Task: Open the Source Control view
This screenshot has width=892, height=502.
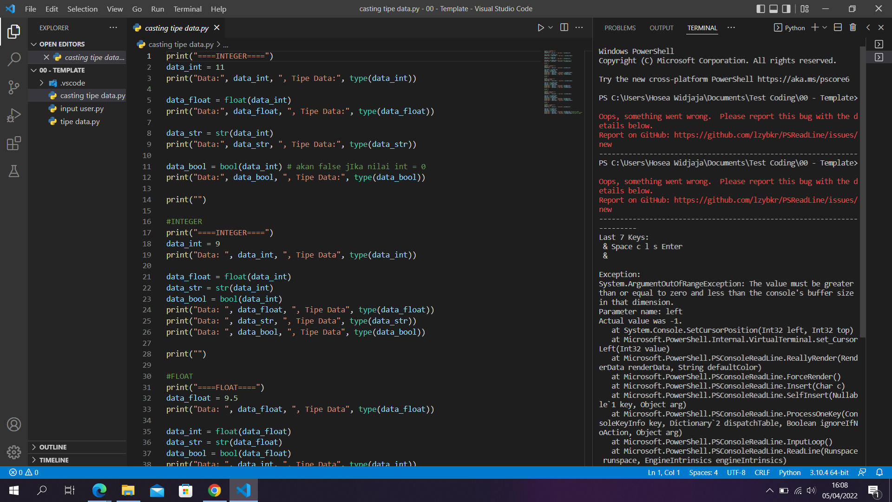Action: 14,87
